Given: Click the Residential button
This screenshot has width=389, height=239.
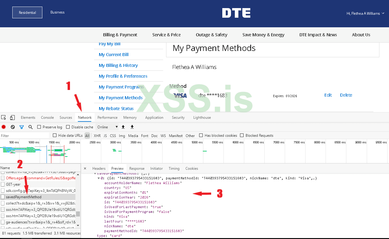Looking at the screenshot, I should 27,13.
